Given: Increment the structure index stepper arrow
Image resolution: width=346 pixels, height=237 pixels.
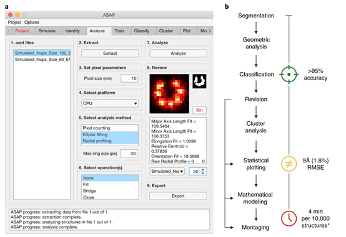Looking at the screenshot, I should pos(203,169).
